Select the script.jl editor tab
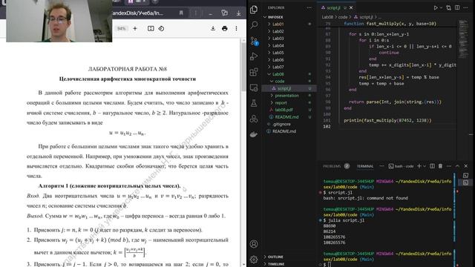The width and height of the screenshot is (475, 267). [x=334, y=7]
